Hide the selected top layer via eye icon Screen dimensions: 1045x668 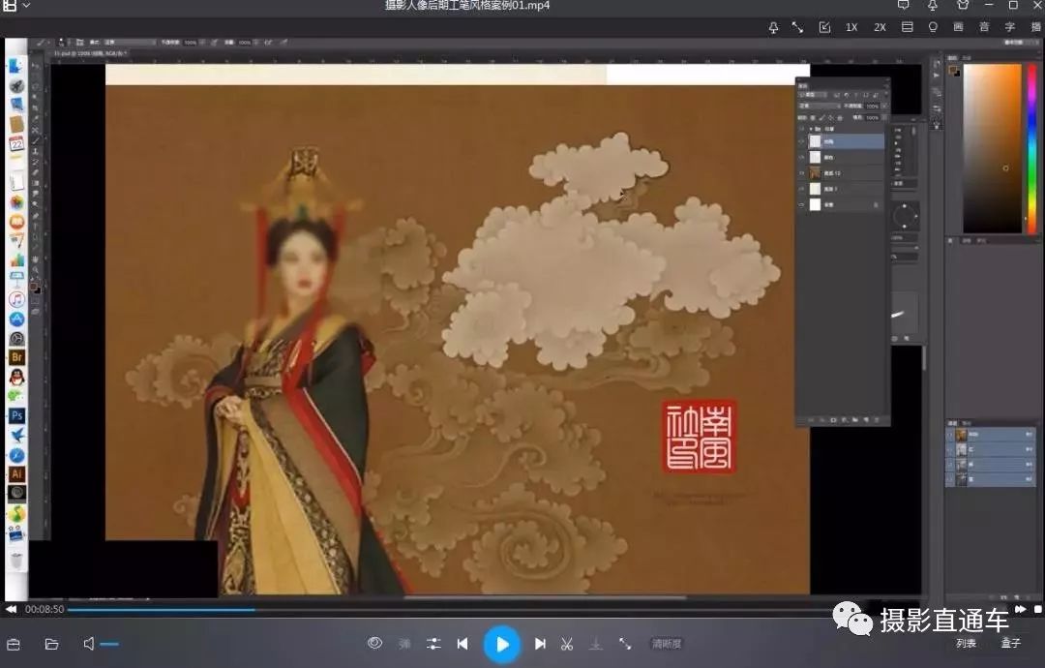point(802,141)
